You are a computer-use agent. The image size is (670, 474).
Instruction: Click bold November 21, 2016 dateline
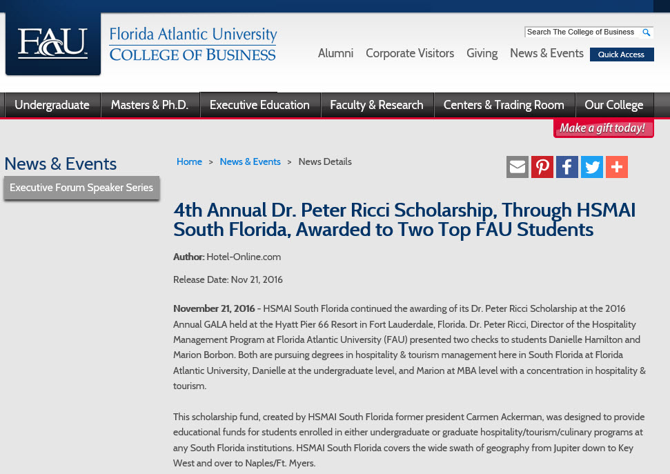pos(214,308)
